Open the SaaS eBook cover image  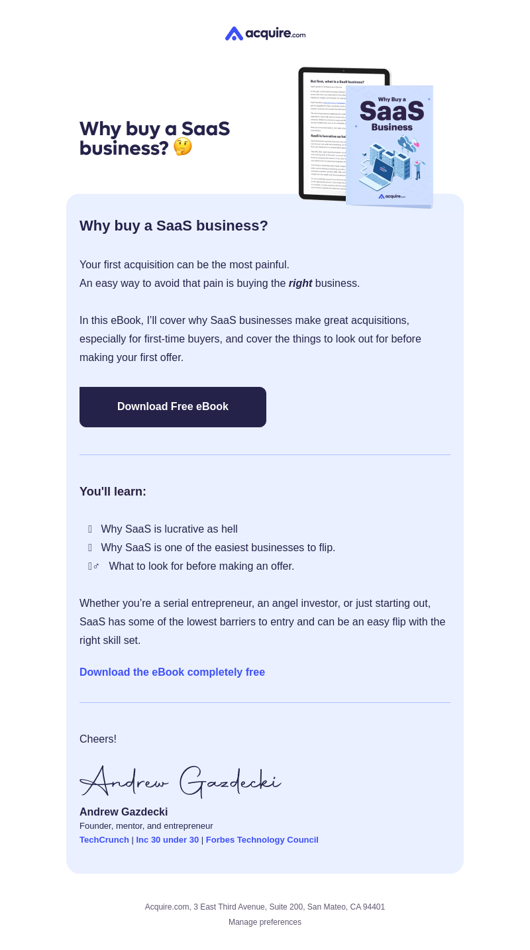(x=390, y=146)
